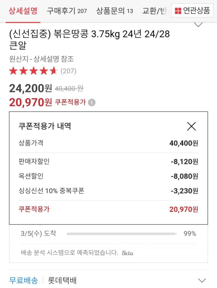Click the 무료배송 link text
217x288 pixels.
click(24, 280)
